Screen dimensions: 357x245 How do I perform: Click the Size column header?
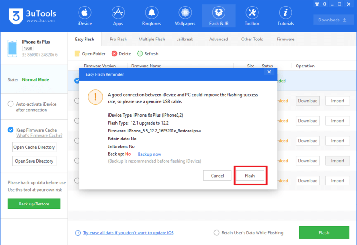[251, 66]
